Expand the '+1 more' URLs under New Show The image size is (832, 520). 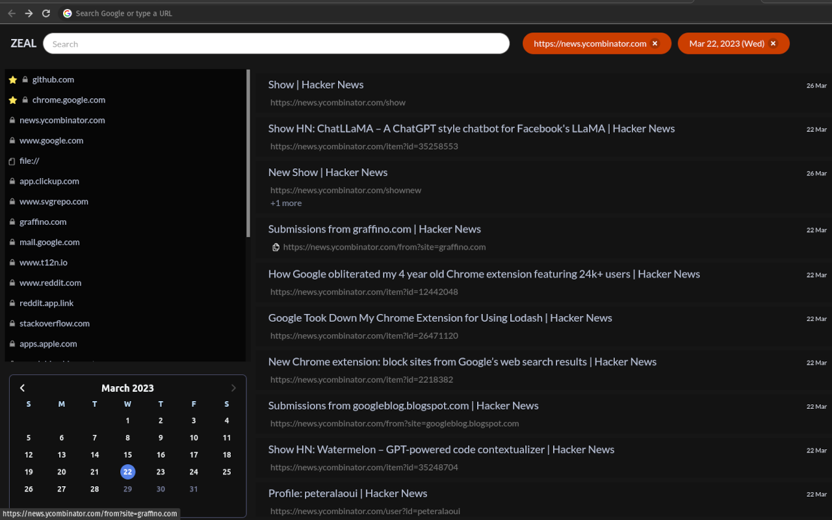point(286,203)
